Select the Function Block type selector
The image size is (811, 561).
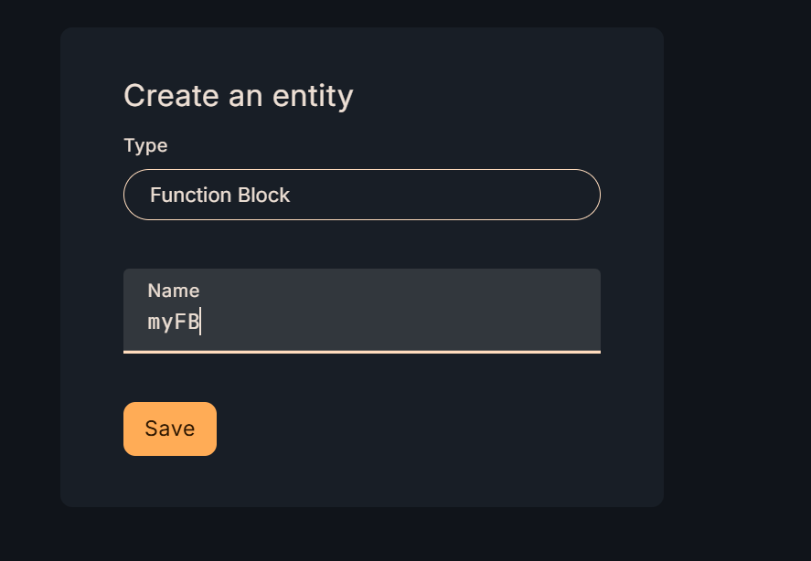pyautogui.click(x=361, y=195)
